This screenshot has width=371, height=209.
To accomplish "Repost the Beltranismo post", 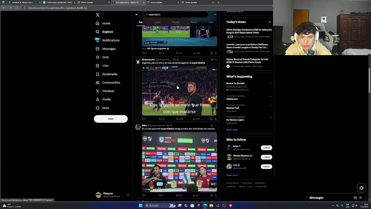I will point(162,119).
